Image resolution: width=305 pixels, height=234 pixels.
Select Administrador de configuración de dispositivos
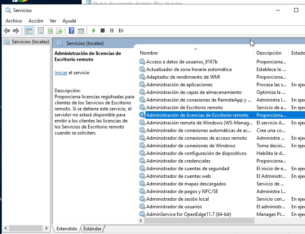[x=196, y=153]
